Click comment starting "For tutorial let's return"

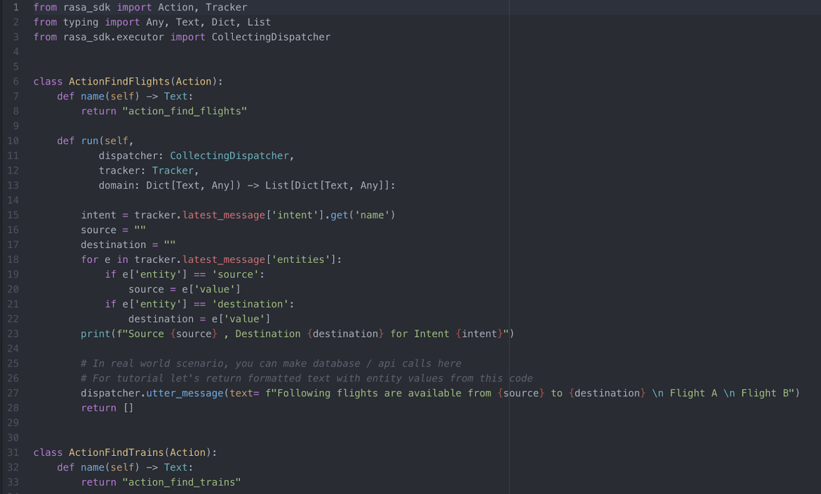307,378
